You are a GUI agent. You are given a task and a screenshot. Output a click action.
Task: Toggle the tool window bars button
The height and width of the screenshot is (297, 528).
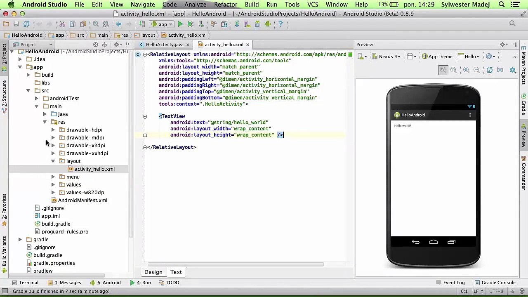(x=4, y=291)
